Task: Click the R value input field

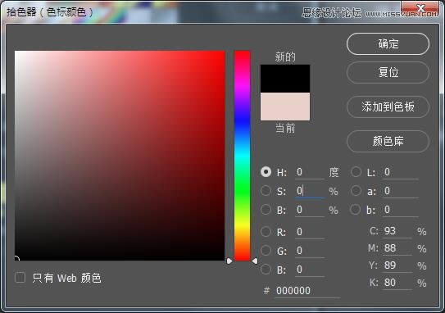Action: [310, 232]
